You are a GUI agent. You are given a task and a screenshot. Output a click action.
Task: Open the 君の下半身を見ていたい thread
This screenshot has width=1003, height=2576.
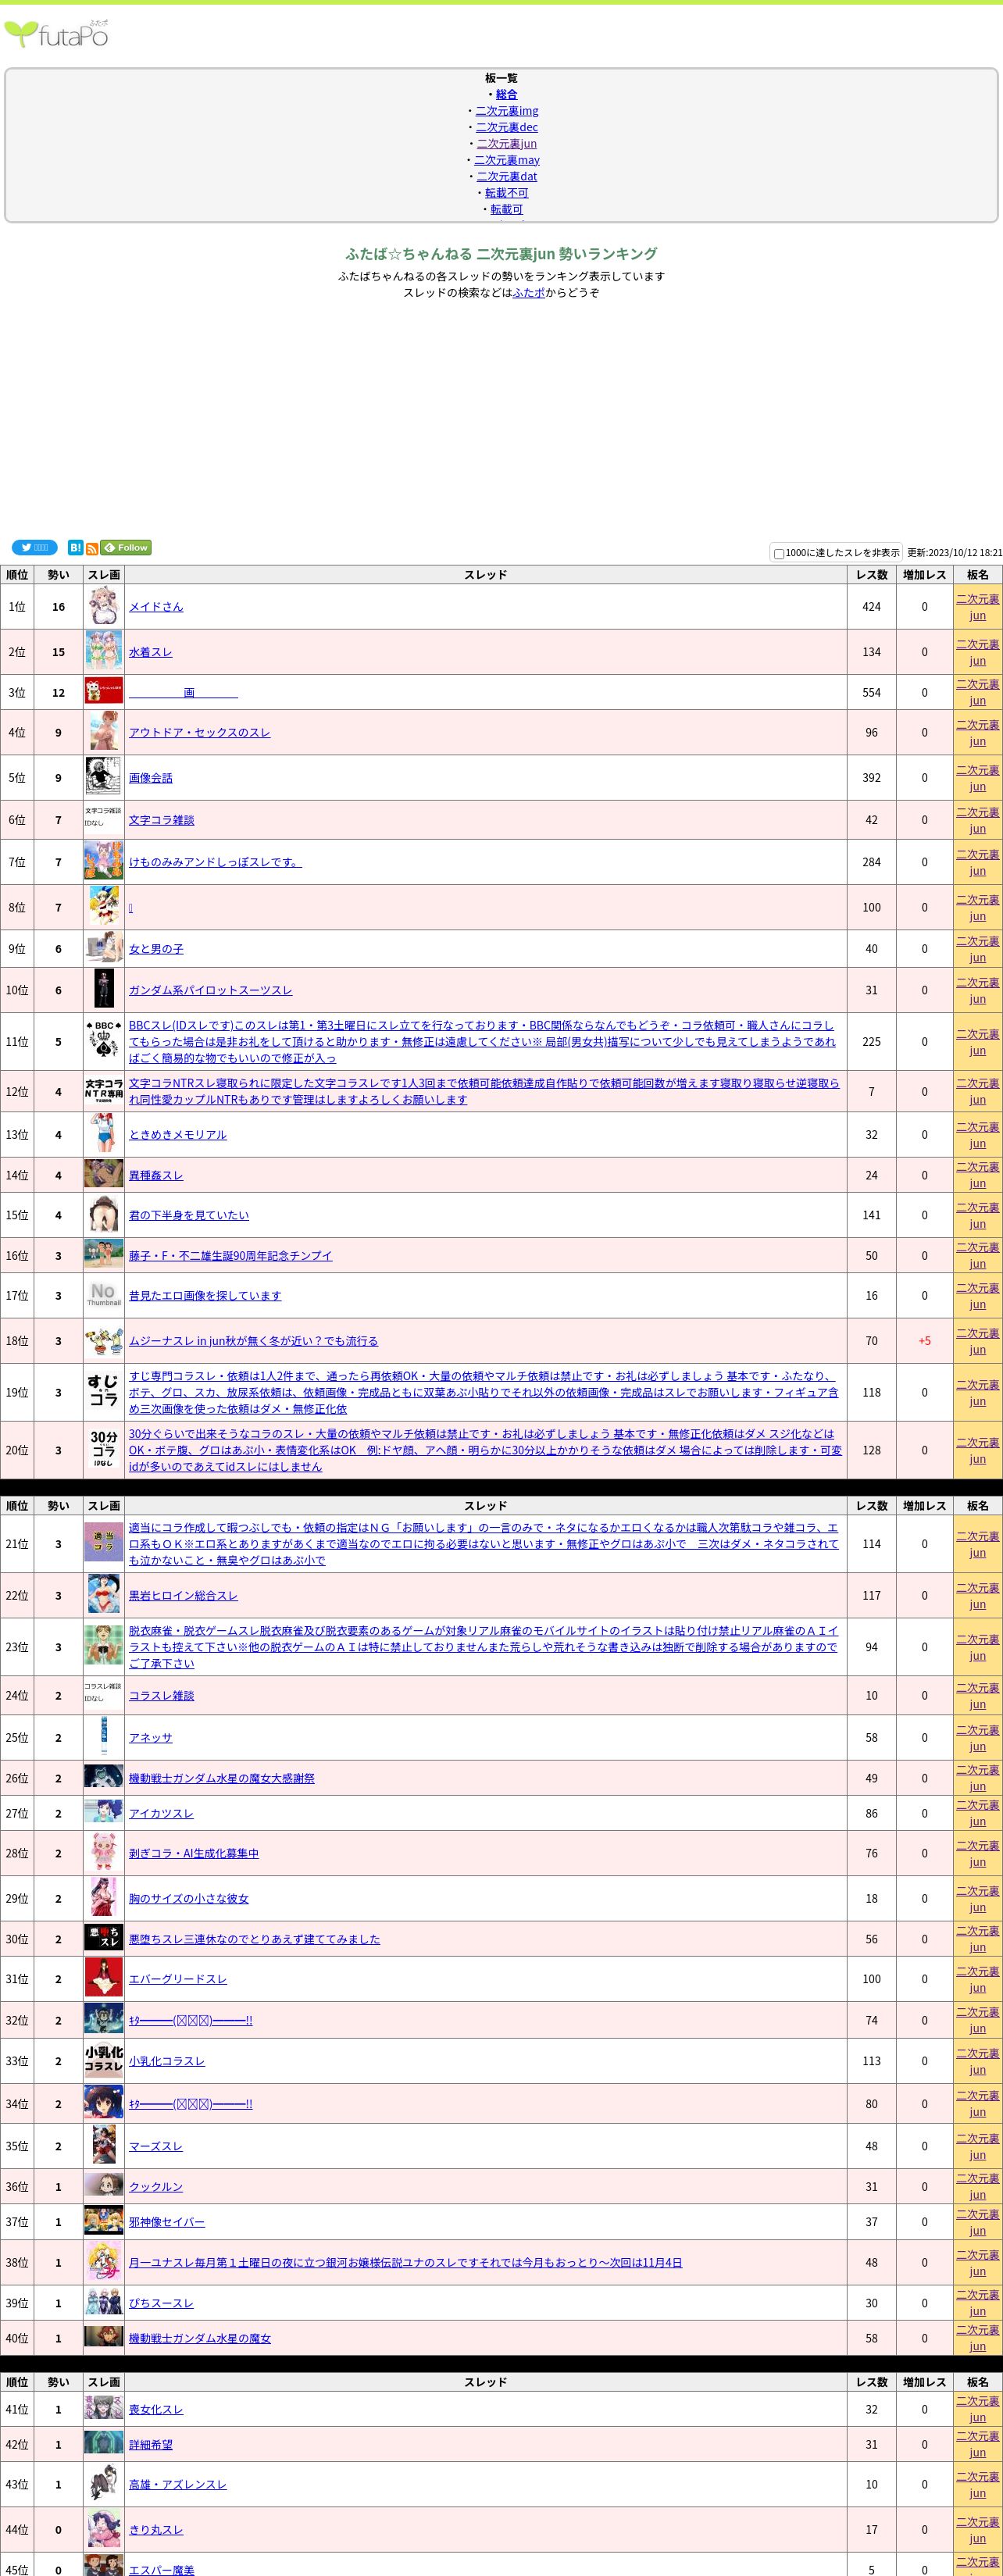pos(189,1215)
